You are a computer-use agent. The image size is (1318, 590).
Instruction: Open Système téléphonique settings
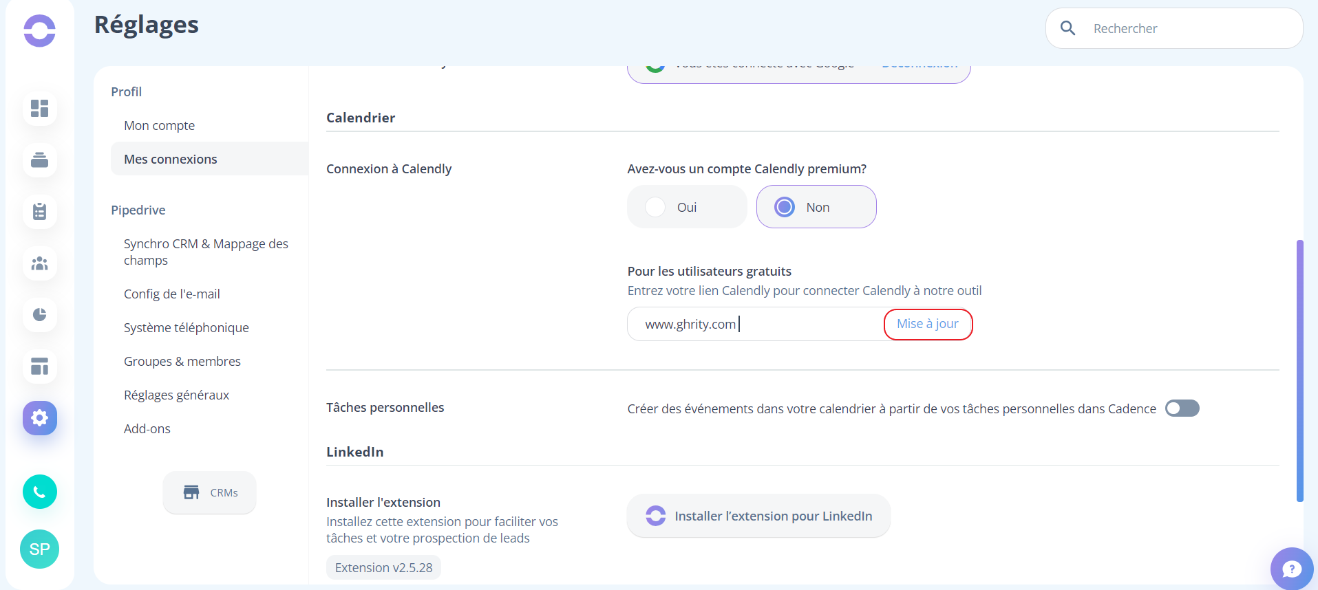point(187,328)
